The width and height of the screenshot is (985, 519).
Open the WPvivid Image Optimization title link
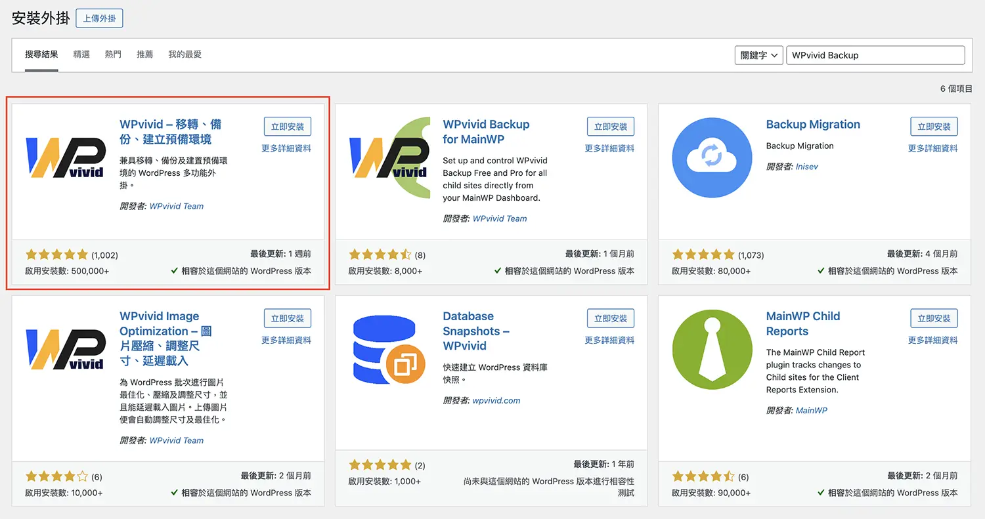[165, 339]
